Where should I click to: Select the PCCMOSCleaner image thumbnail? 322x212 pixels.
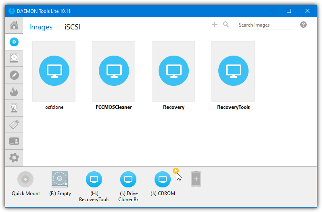pyautogui.click(x=113, y=71)
